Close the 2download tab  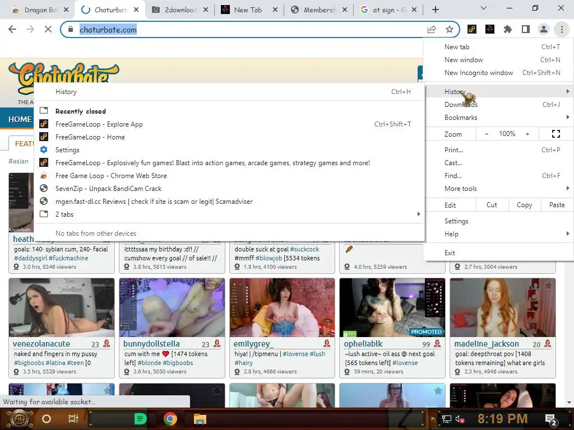206,10
